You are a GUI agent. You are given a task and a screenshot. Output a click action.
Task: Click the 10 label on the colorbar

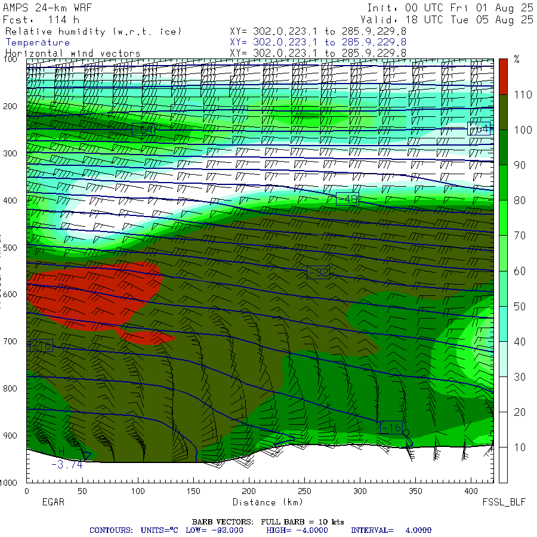(x=520, y=447)
